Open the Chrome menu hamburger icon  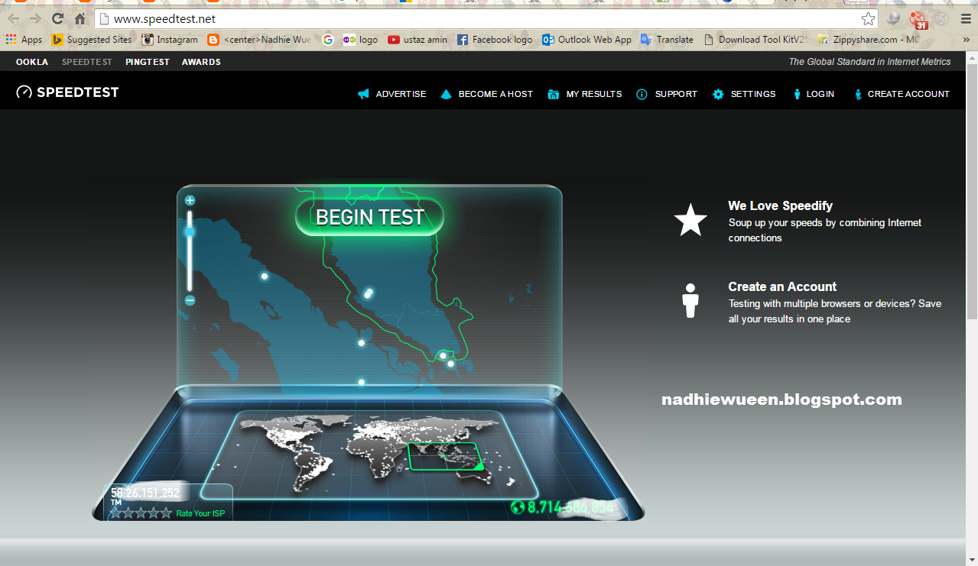pyautogui.click(x=965, y=18)
